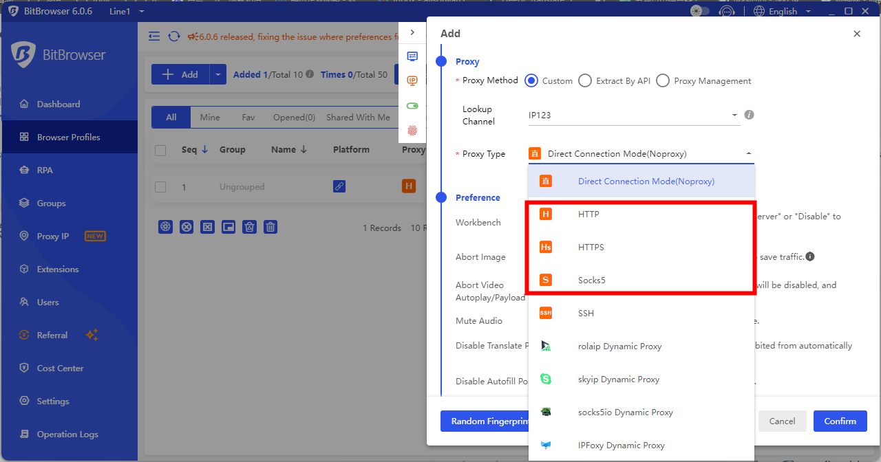The image size is (881, 462).
Task: Click the clear cache bin icon
Action: coord(250,227)
